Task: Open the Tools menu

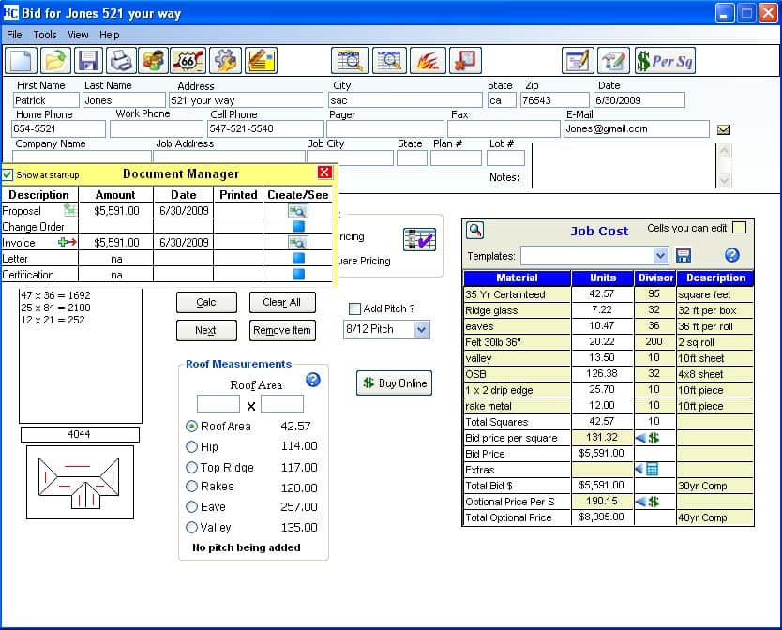Action: click(44, 35)
